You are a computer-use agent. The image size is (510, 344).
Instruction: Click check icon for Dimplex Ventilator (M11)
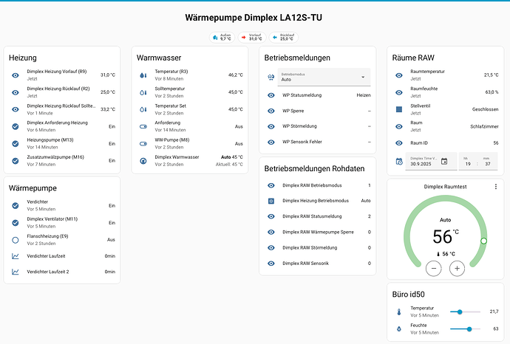[x=16, y=223]
